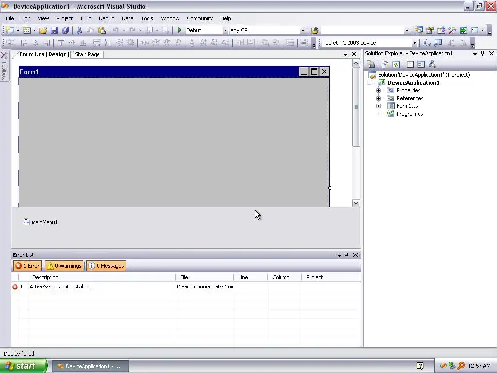Click the Properties icon in Solution Explorer toolbar
This screenshot has width=497, height=373.
(371, 65)
